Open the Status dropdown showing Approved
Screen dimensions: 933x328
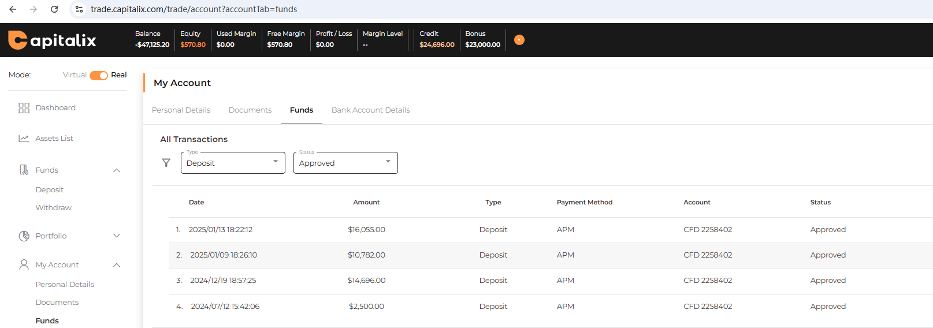[345, 163]
